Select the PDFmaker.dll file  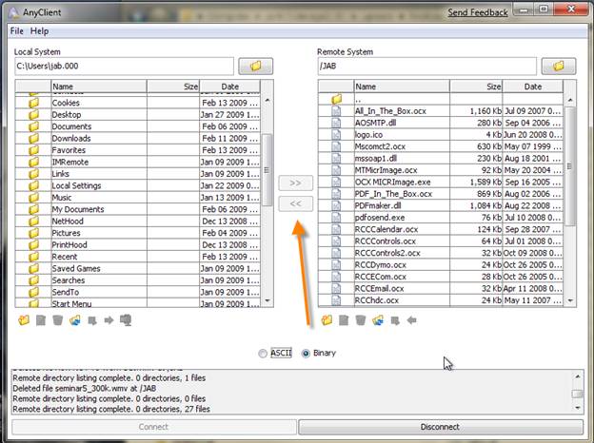pyautogui.click(x=441, y=205)
